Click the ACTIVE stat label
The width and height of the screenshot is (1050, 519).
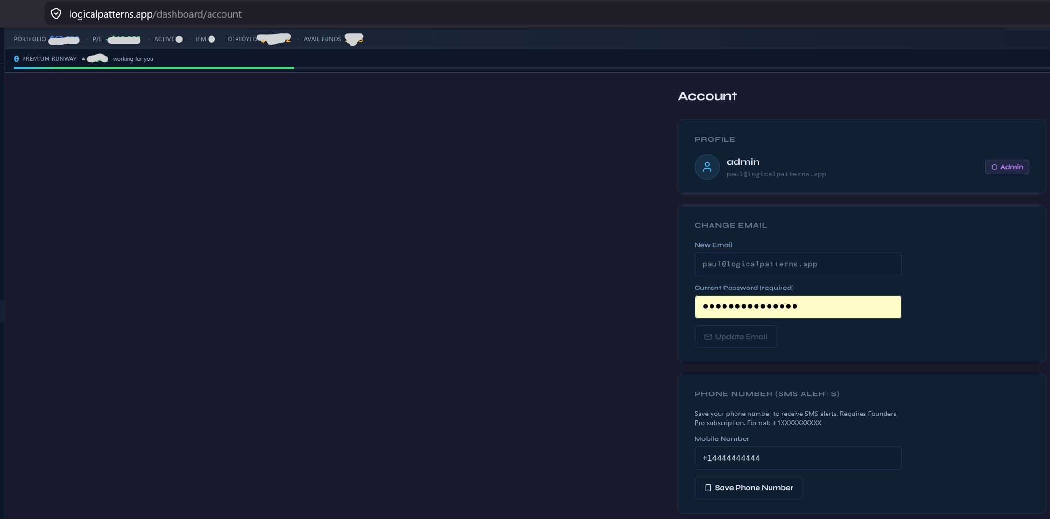click(x=164, y=39)
